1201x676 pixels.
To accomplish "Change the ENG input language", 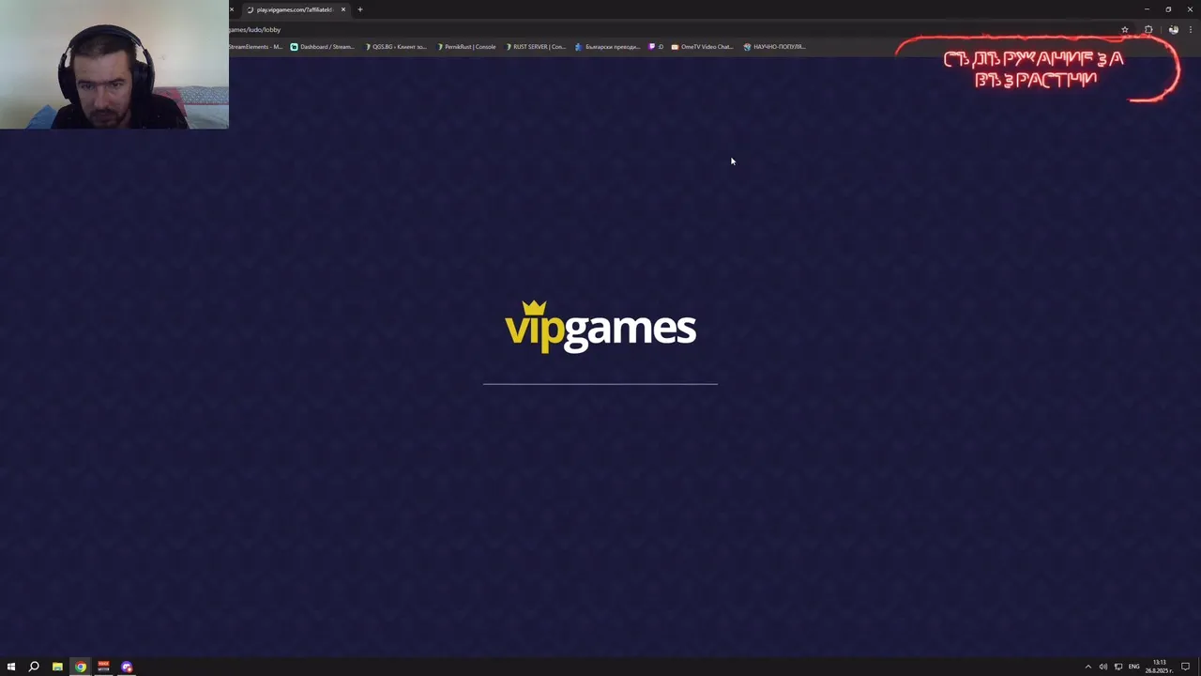I will click(x=1133, y=667).
